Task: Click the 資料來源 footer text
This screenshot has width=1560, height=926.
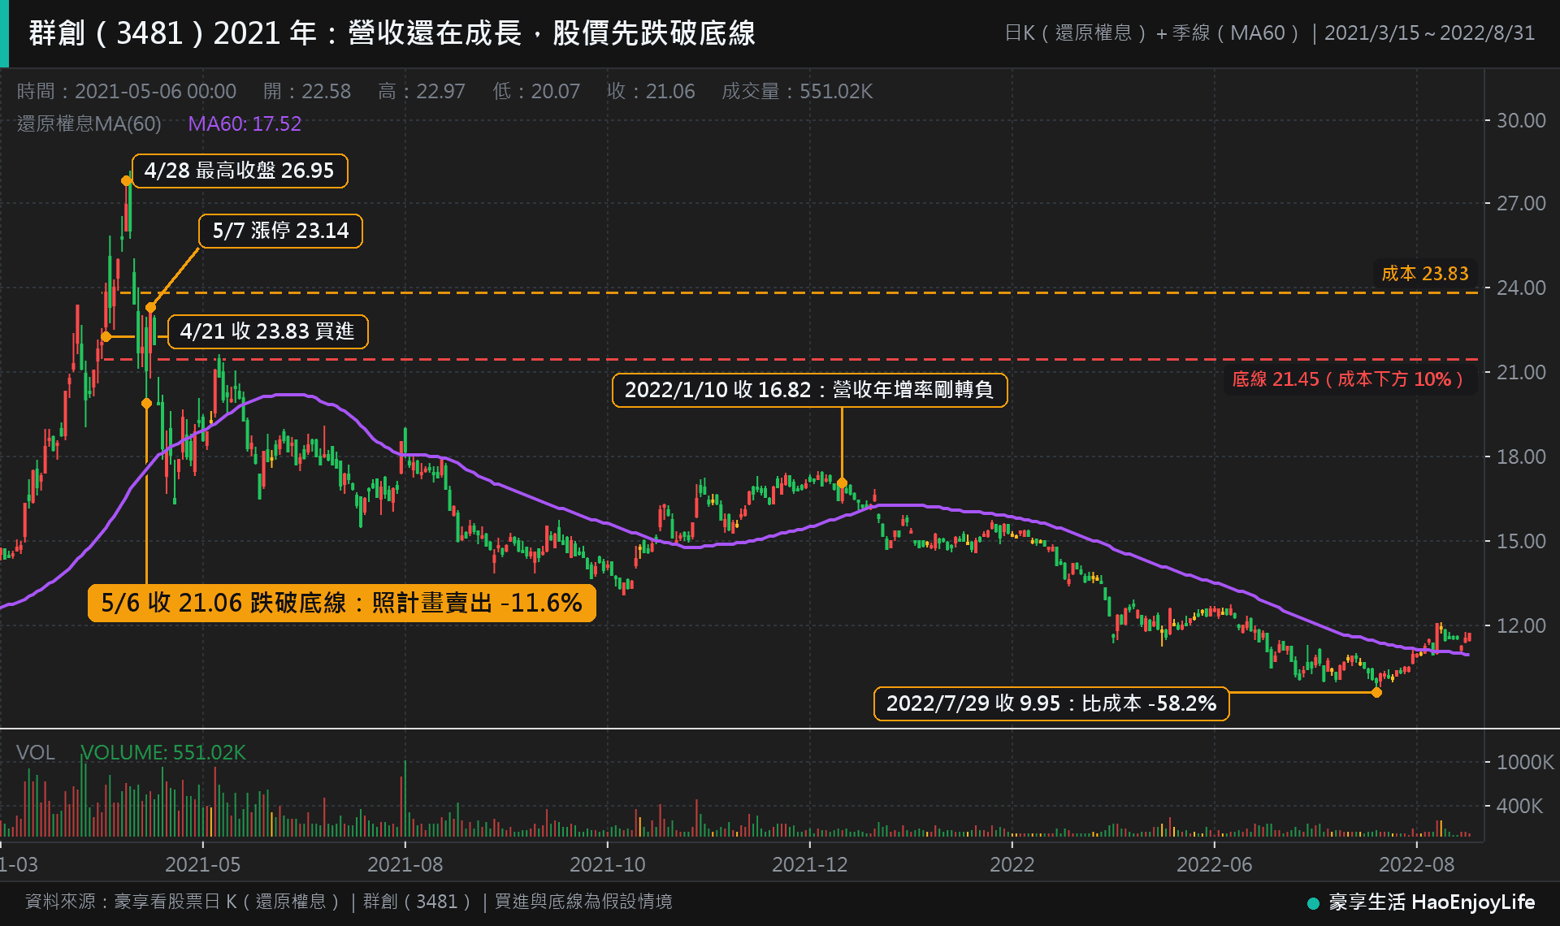Action: tap(348, 902)
